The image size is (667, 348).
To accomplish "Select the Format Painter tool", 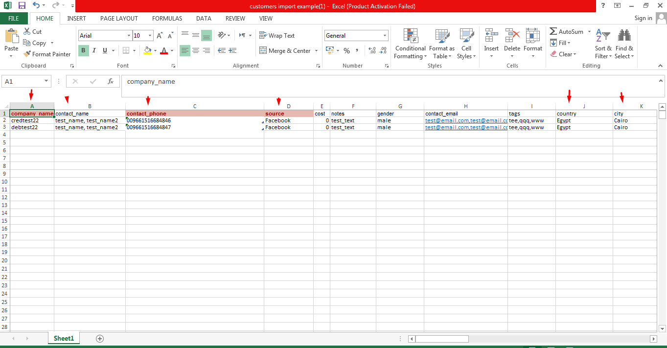I will pyautogui.click(x=47, y=54).
